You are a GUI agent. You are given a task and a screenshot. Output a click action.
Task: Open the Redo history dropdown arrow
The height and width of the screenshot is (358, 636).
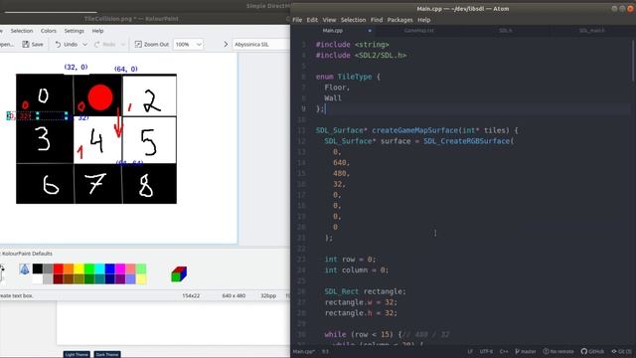123,44
